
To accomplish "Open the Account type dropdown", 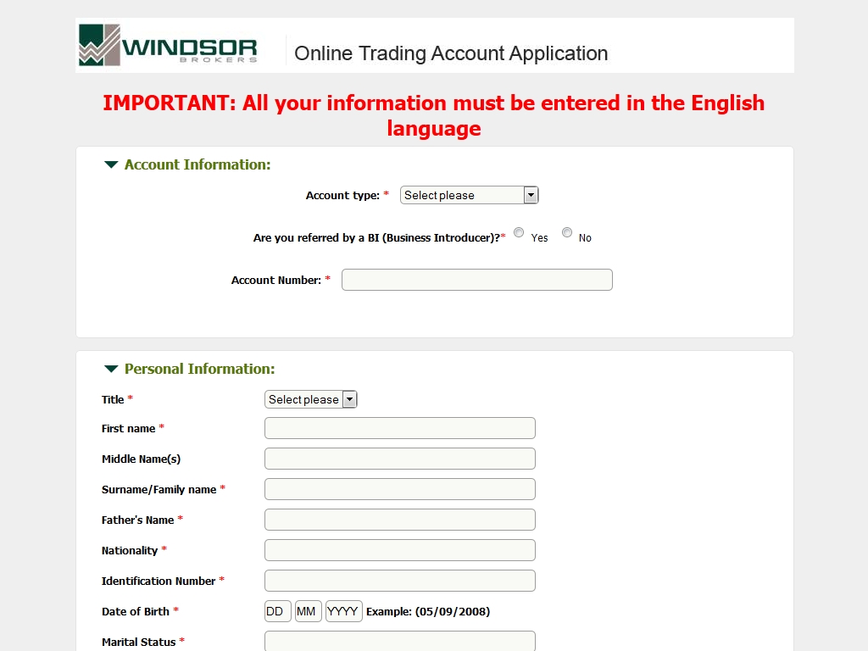I will point(469,195).
